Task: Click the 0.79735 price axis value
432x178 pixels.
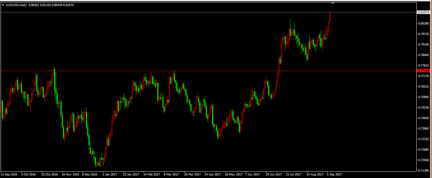Action: (423, 34)
